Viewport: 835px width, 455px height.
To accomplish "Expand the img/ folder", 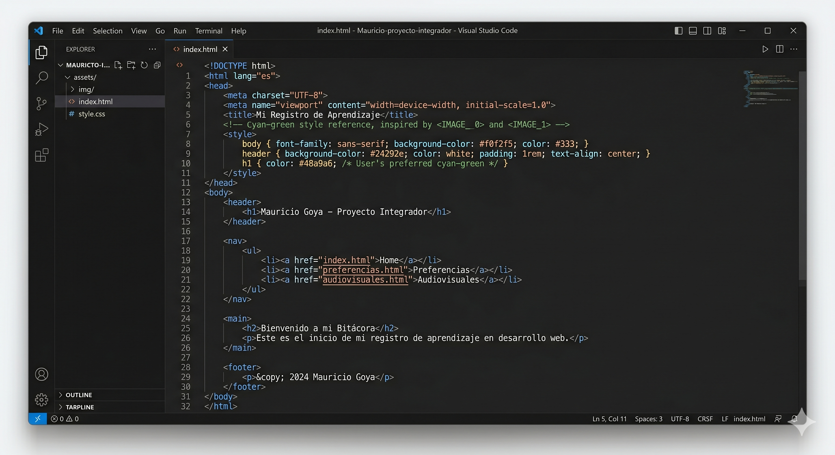I will pyautogui.click(x=72, y=89).
